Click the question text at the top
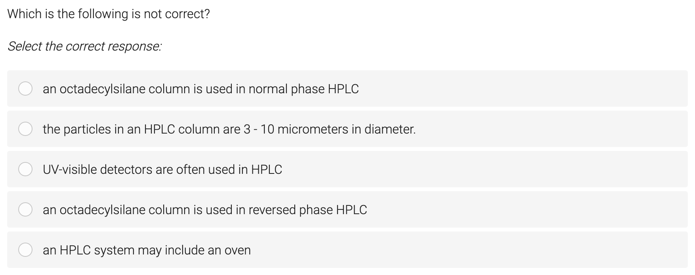Viewport: 695px width, 275px height. click(109, 13)
